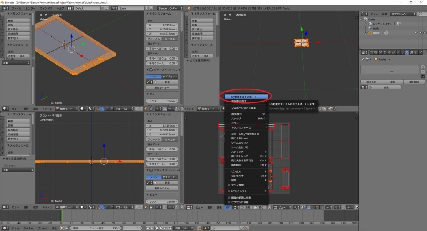Click 新規レイヤー button in top-left panel
Screen dimensions: 427x231
pos(162,88)
